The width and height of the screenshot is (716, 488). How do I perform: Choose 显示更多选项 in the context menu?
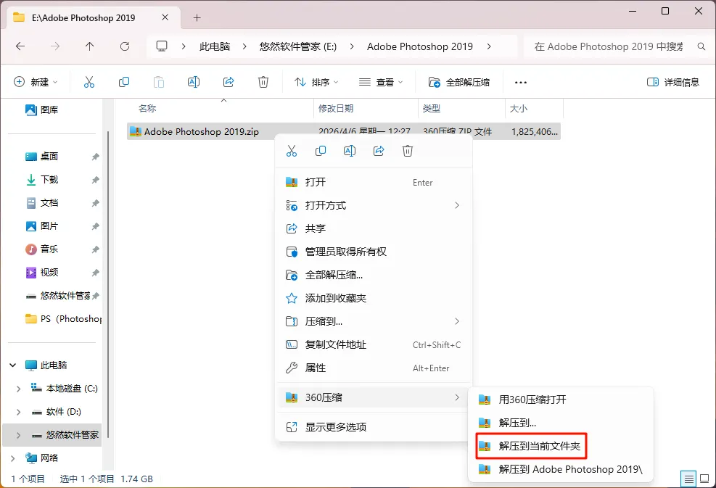(x=373, y=427)
